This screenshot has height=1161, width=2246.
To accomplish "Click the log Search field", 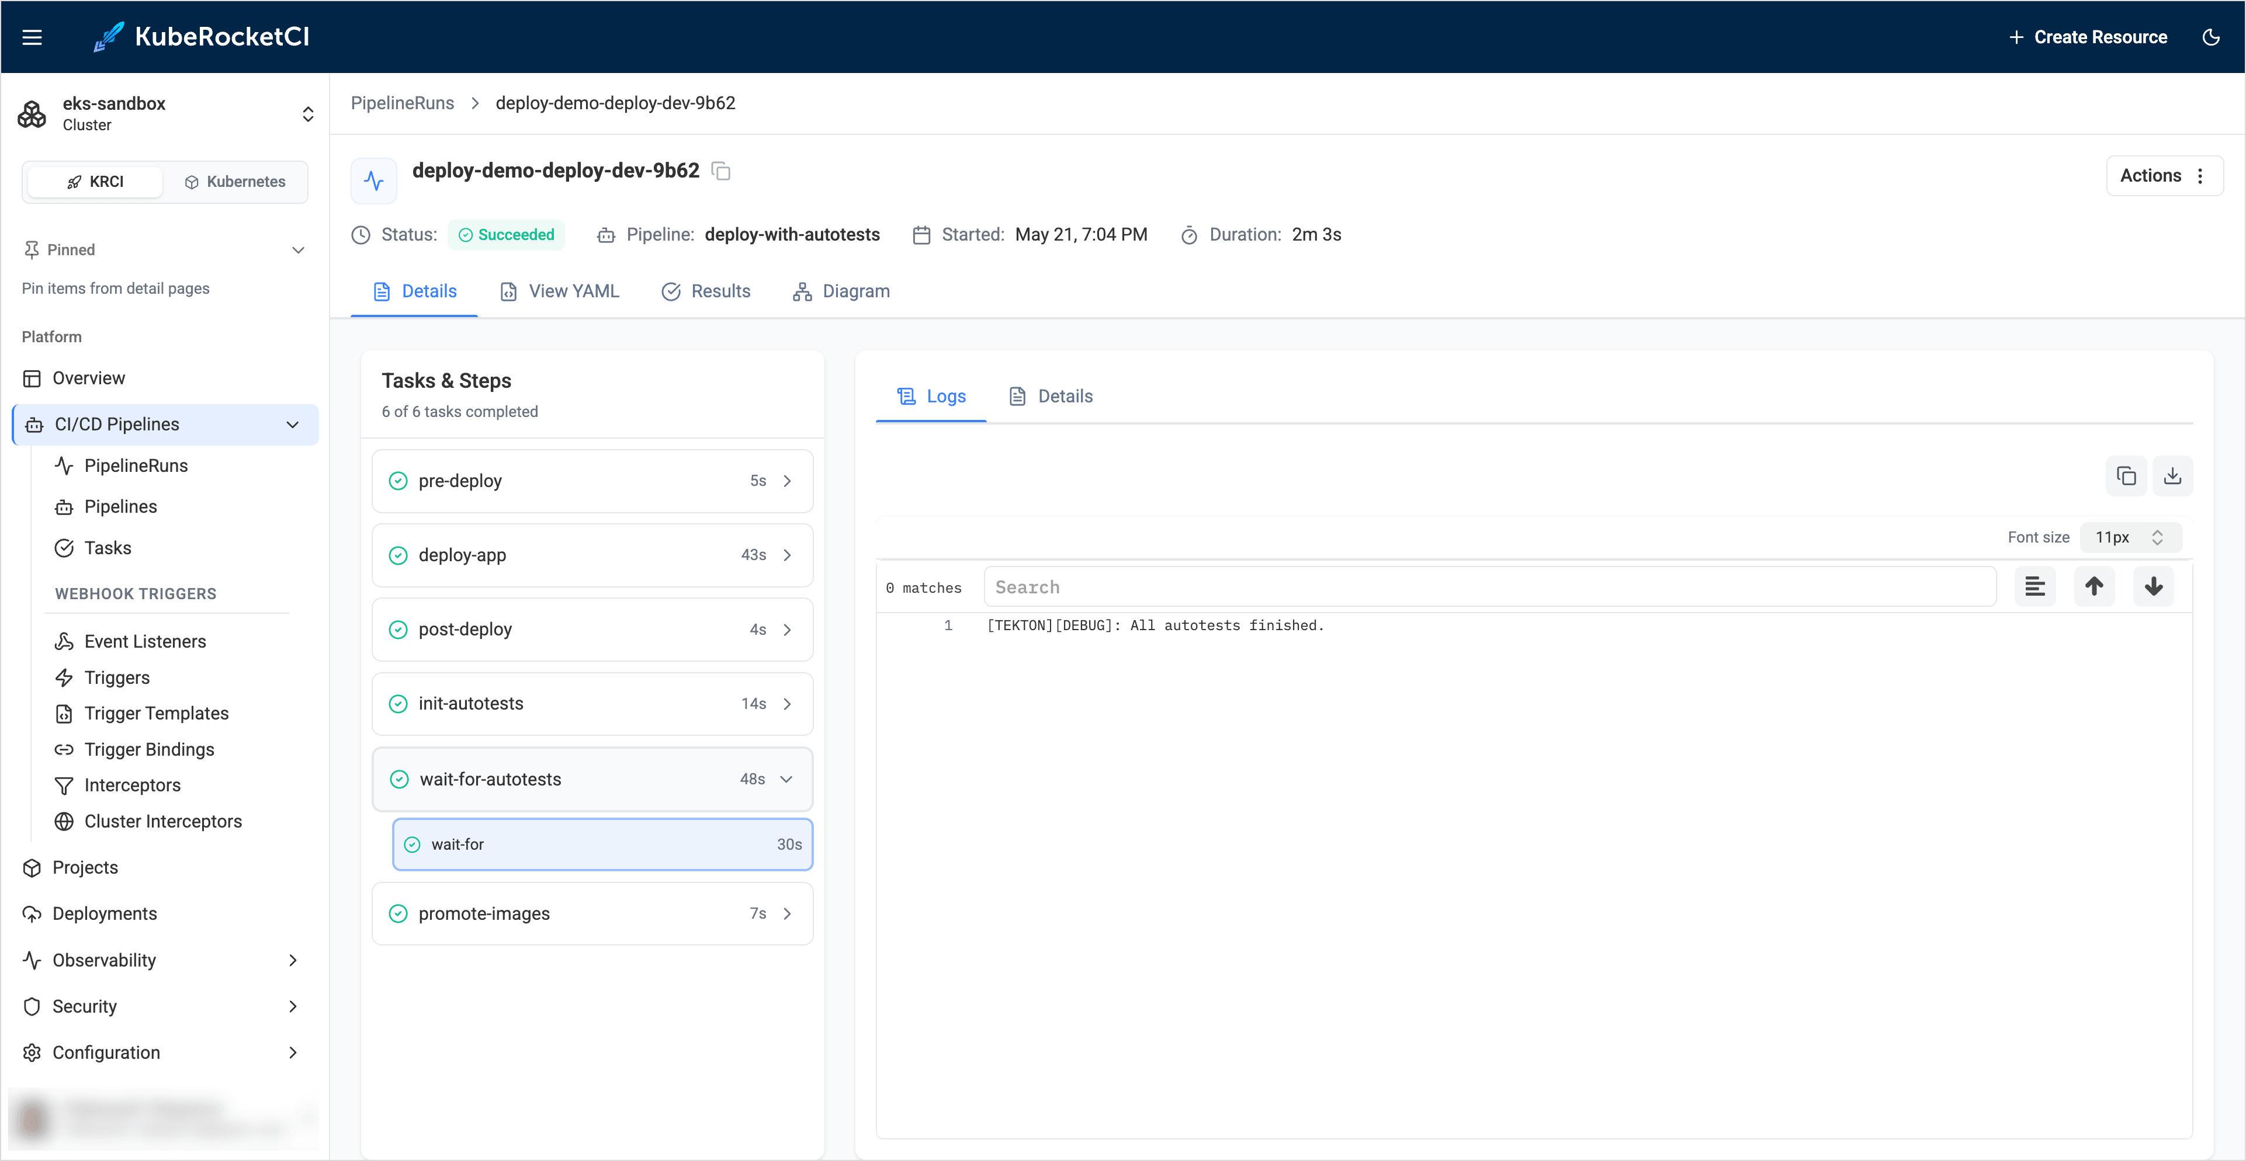I will tap(1489, 586).
